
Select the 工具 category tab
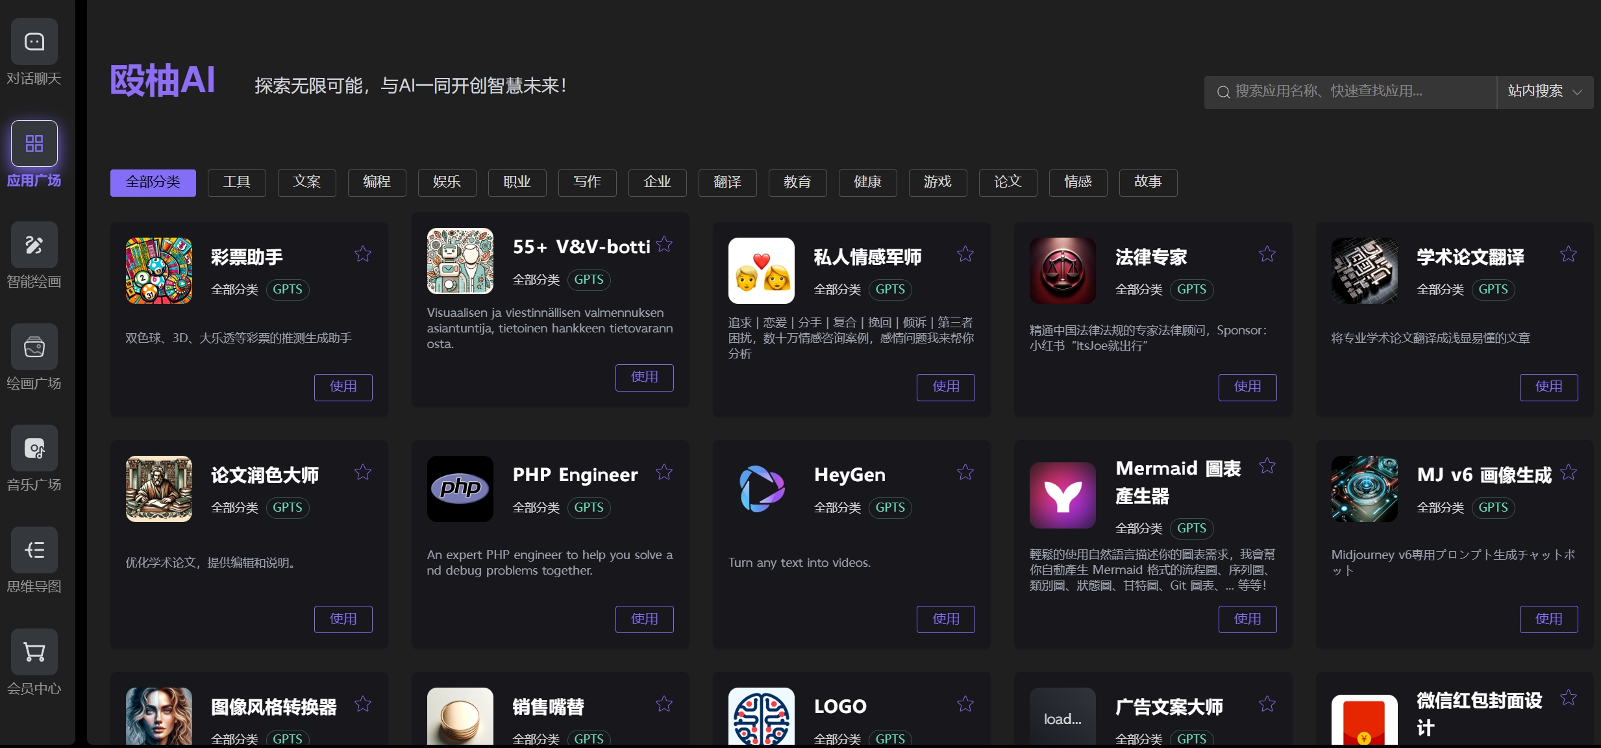click(237, 182)
